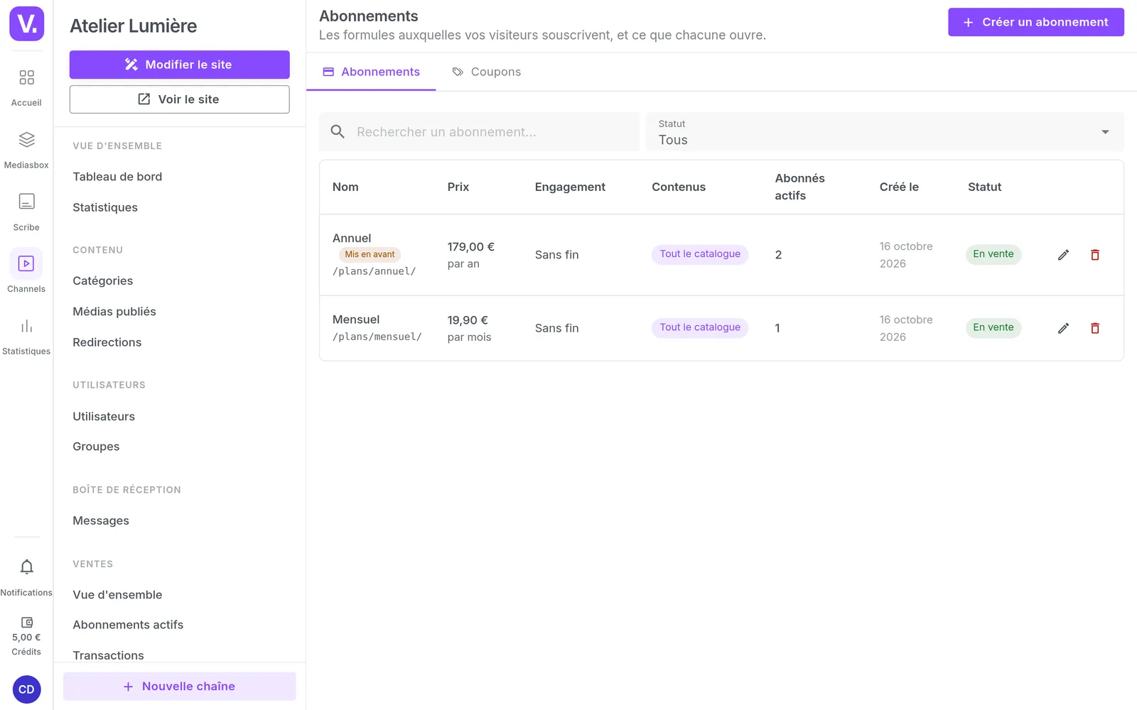Image resolution: width=1137 pixels, height=710 pixels.
Task: Edit the Annuel subscription
Action: [1063, 255]
